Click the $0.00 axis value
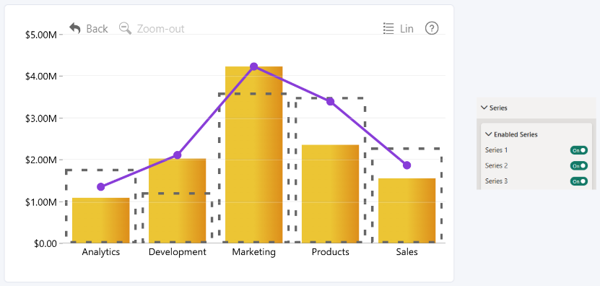This screenshot has width=600, height=286. point(45,243)
